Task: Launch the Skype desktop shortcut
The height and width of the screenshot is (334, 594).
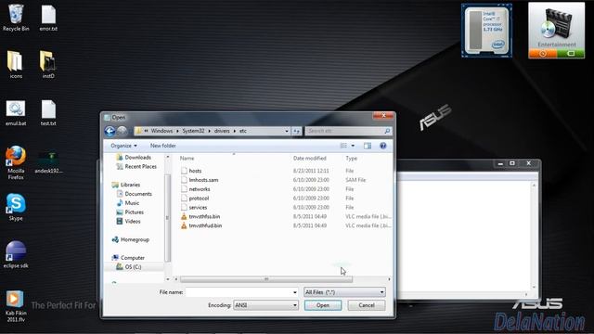Action: pyautogui.click(x=16, y=207)
